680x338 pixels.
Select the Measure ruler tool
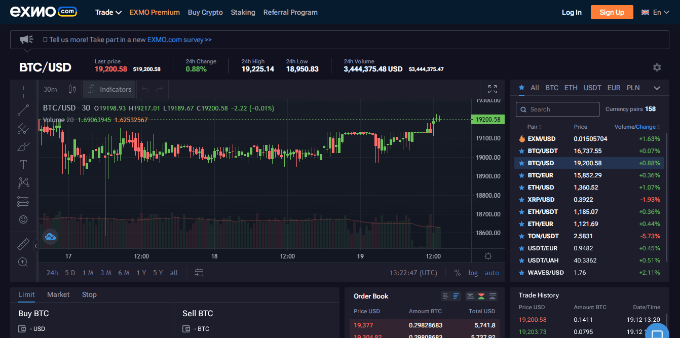(23, 244)
